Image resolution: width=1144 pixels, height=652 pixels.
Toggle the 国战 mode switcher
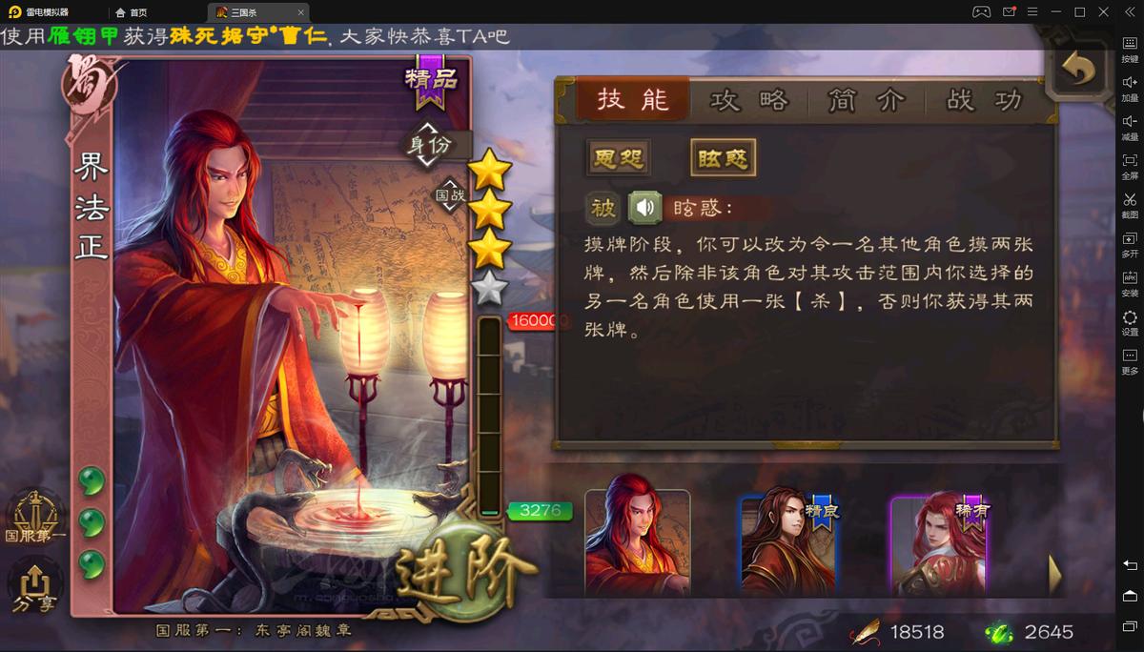[451, 195]
